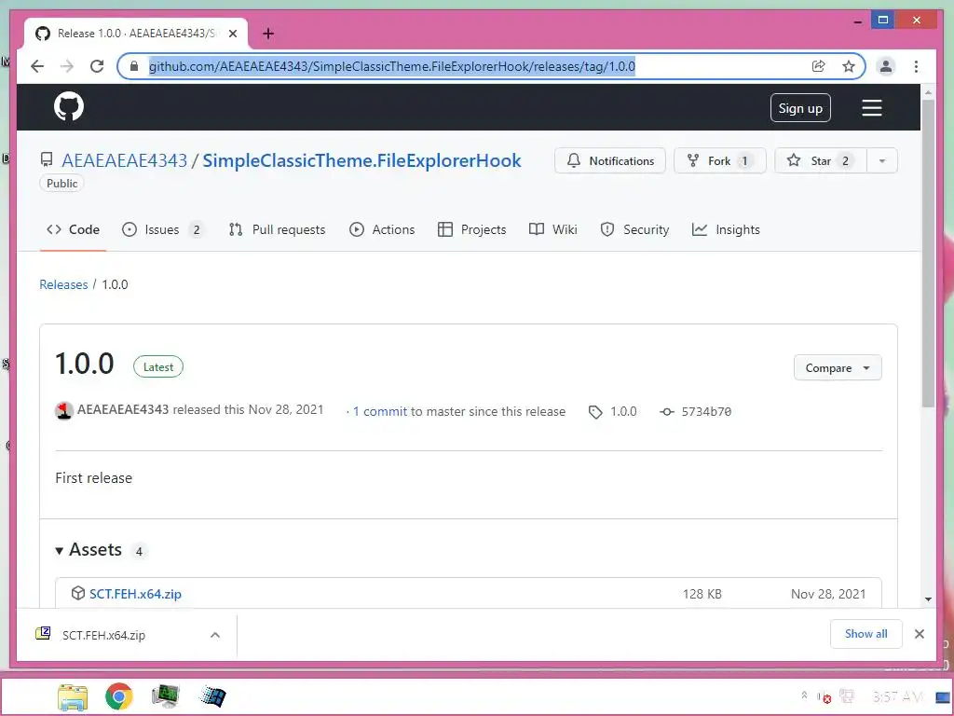Switch to the Code tab
The height and width of the screenshot is (716, 954).
tap(73, 229)
